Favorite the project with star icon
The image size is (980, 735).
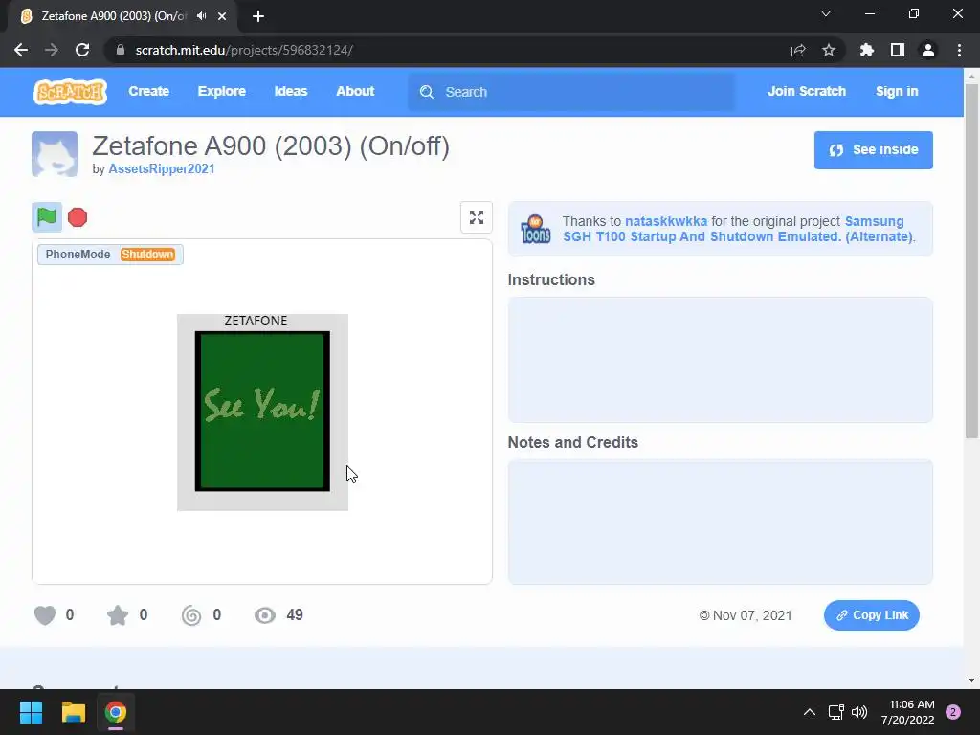click(118, 615)
